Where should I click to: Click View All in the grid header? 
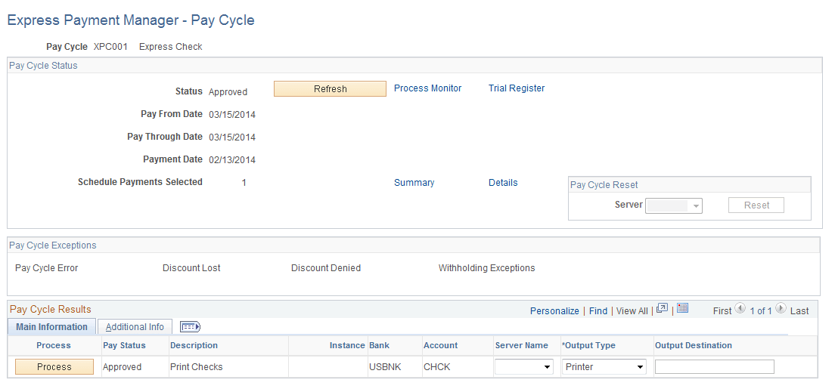[632, 310]
